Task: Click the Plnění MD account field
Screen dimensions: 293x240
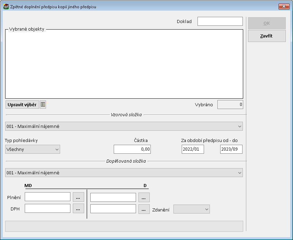Action: click(x=47, y=197)
